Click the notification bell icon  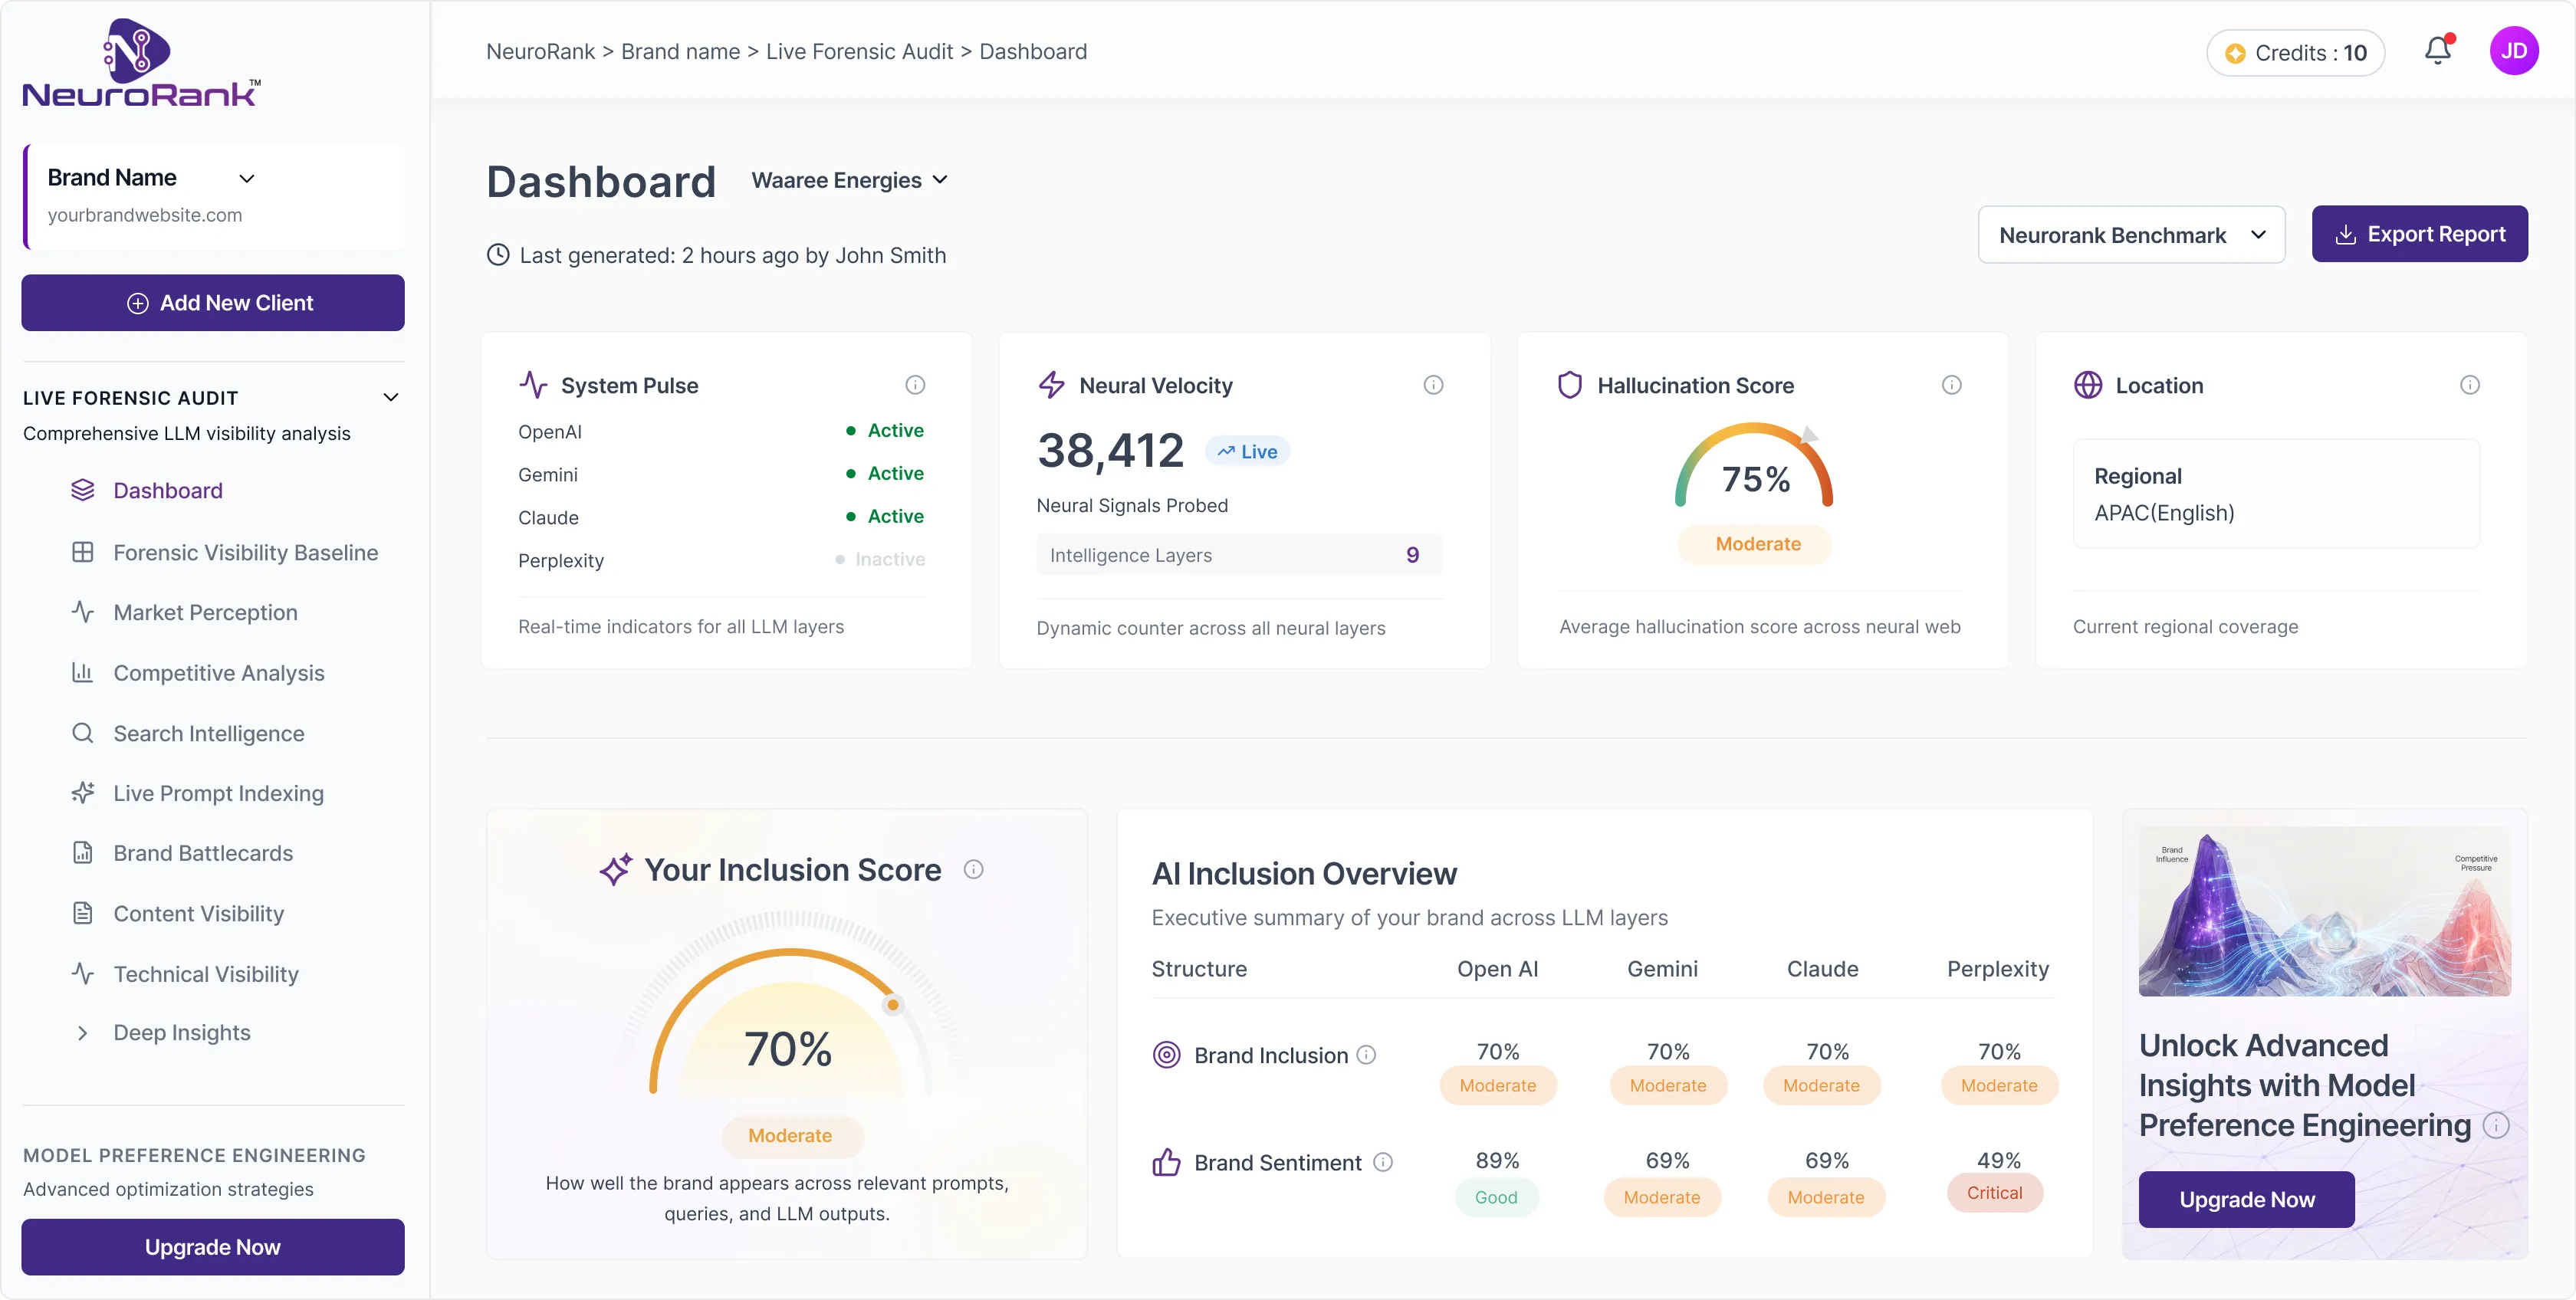pos(2437,51)
